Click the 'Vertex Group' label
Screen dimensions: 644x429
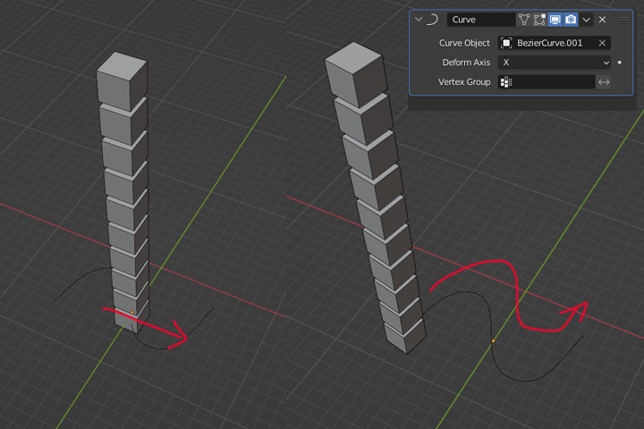[x=464, y=82]
